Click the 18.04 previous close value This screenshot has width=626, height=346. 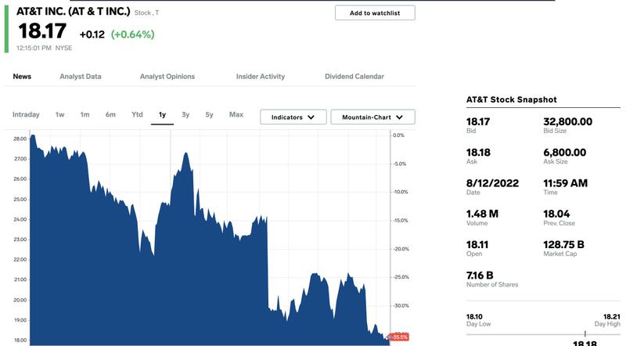tap(556, 214)
